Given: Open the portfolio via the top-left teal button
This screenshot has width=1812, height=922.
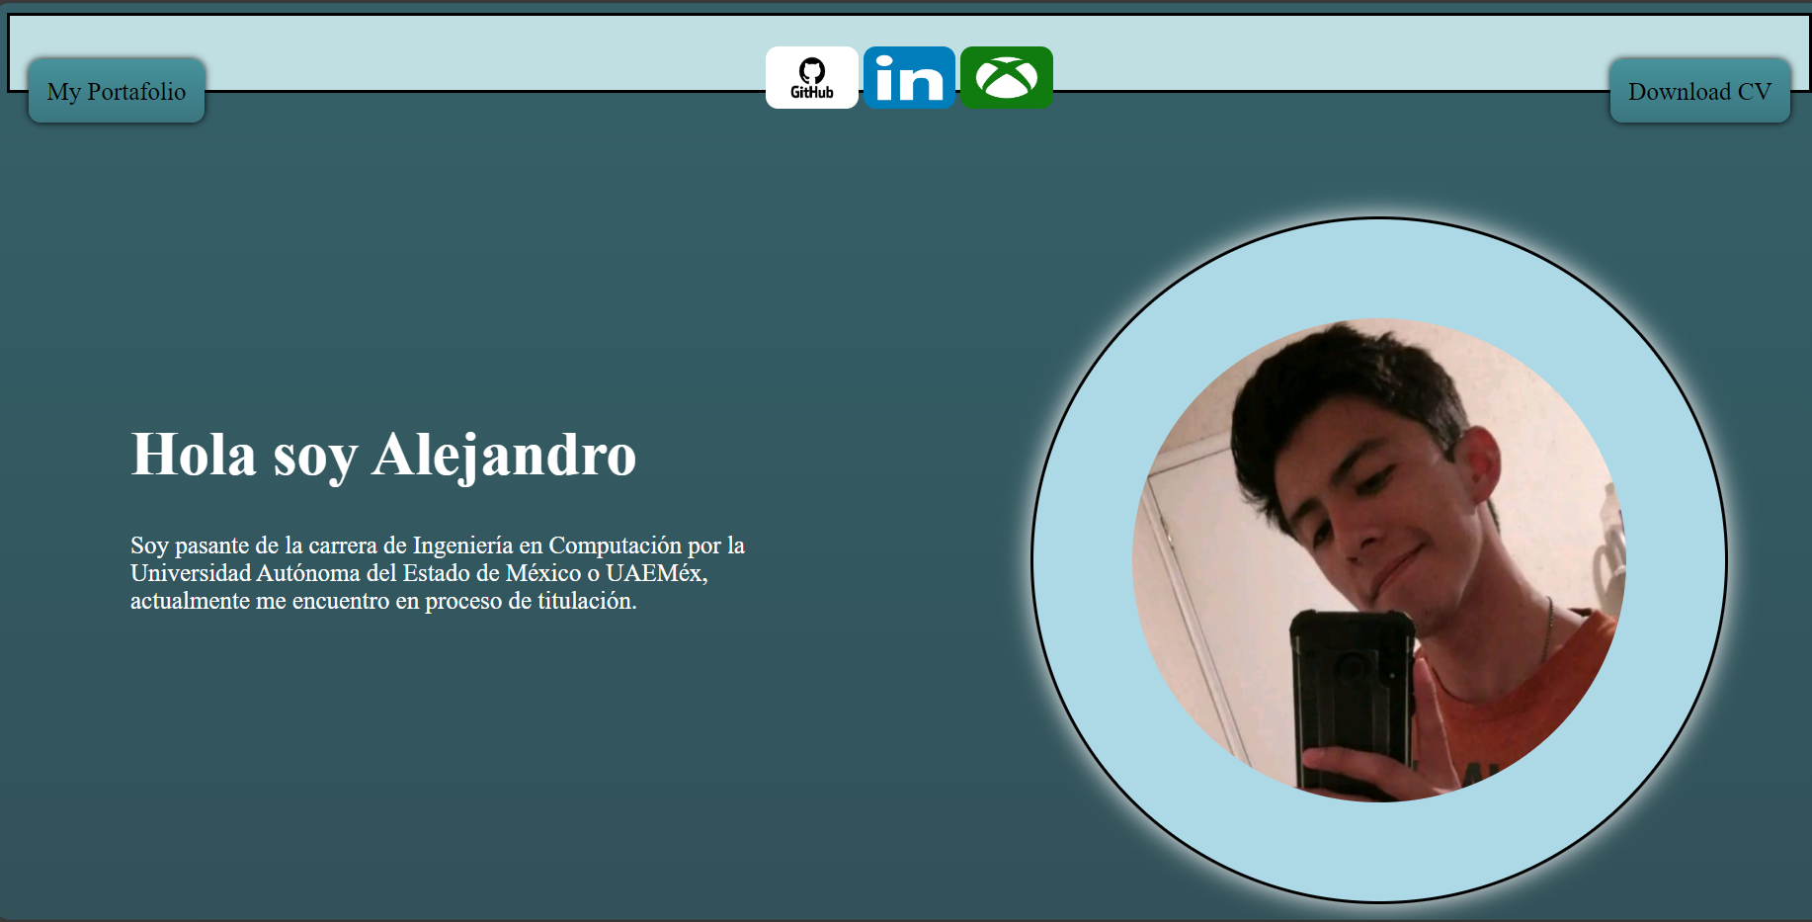Looking at the screenshot, I should coord(117,91).
